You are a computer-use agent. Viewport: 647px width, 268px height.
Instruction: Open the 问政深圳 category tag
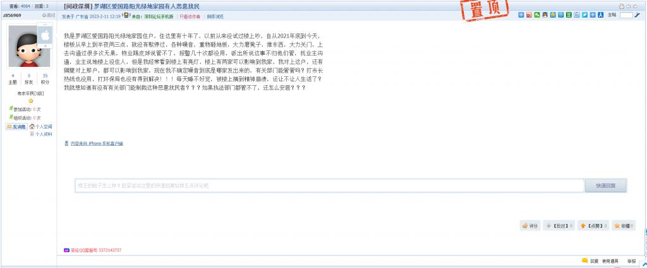point(78,6)
